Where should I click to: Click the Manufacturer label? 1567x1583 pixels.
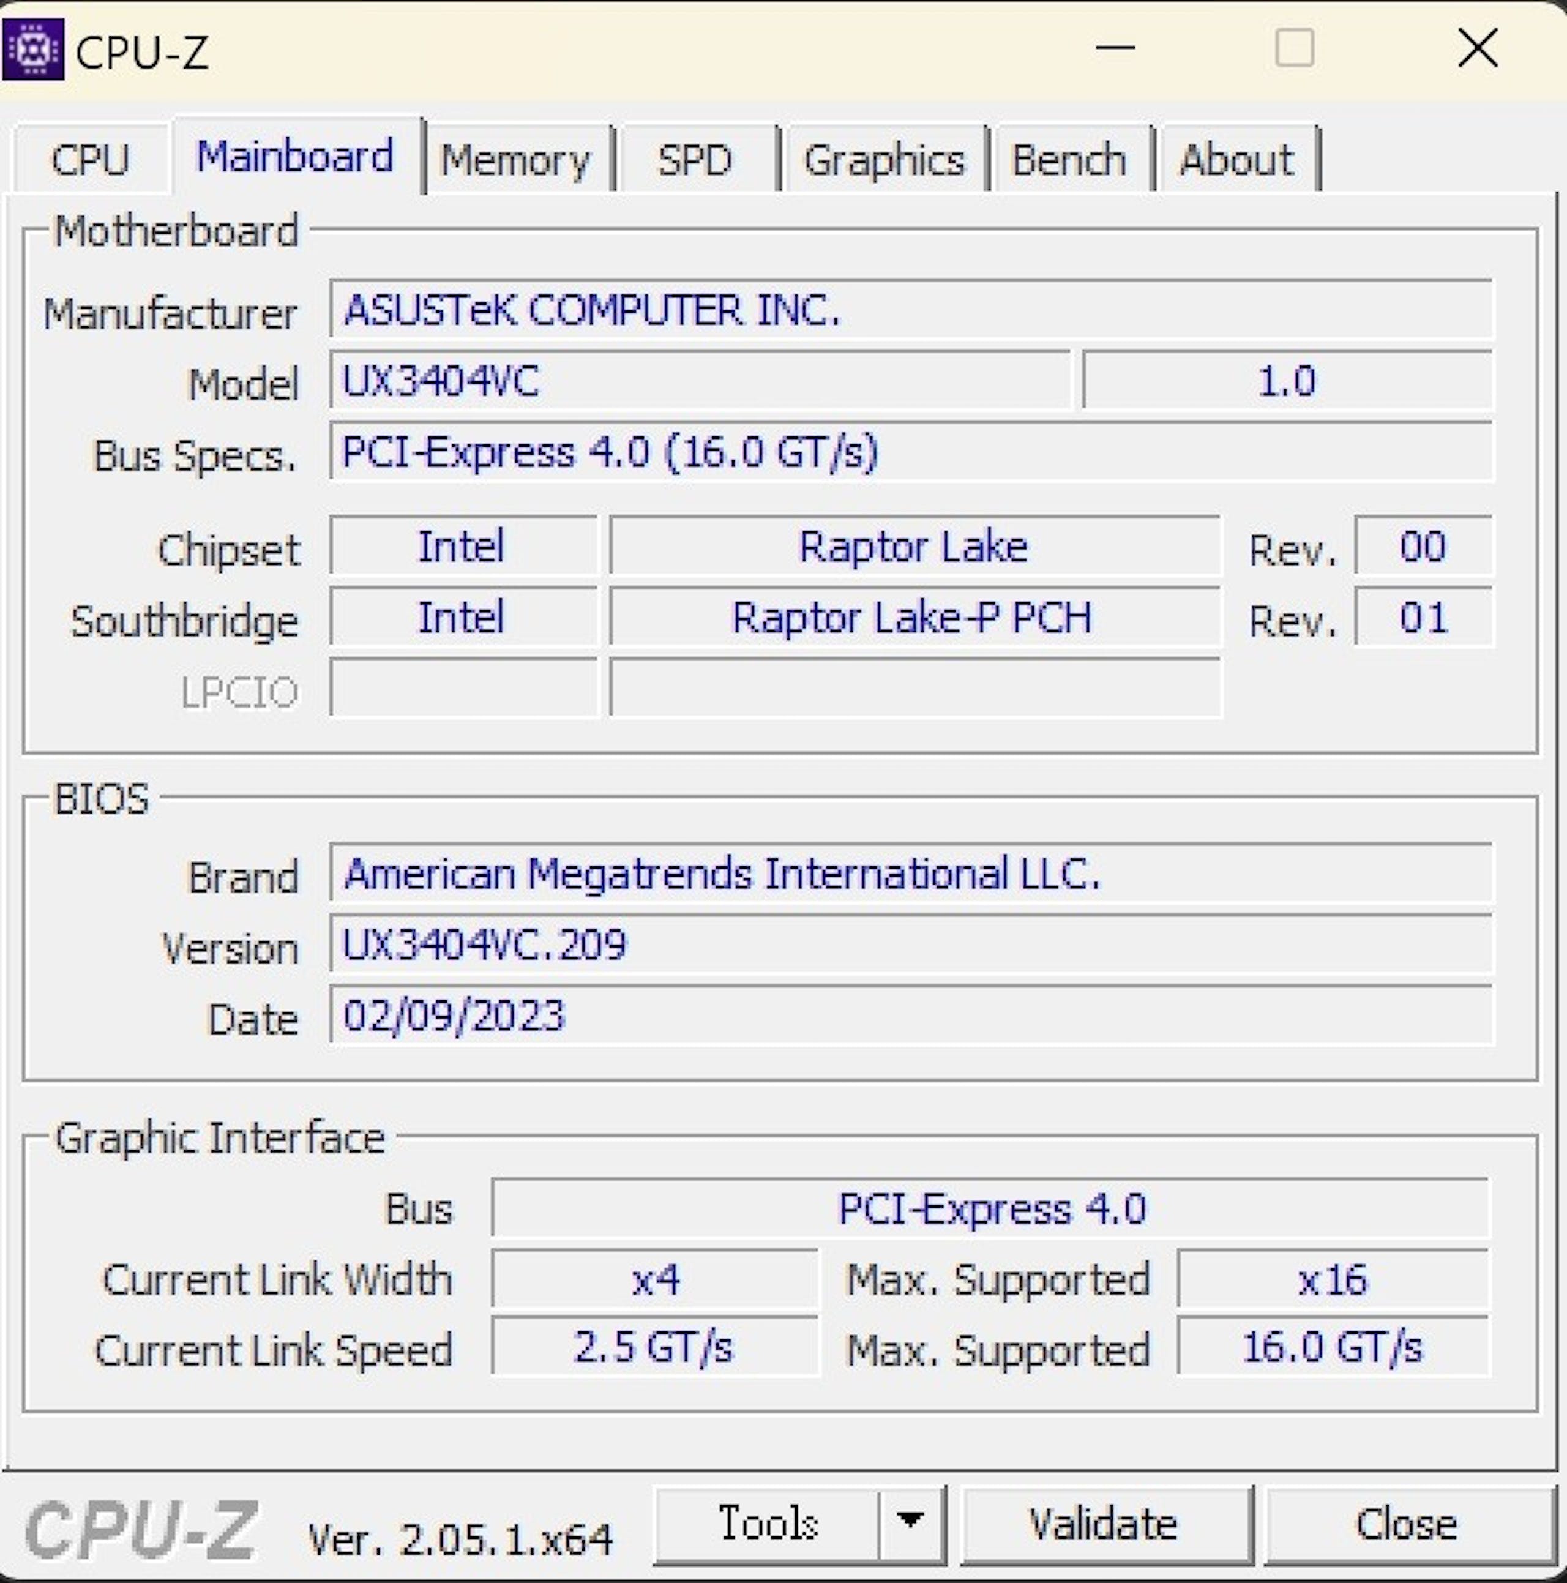click(x=170, y=314)
